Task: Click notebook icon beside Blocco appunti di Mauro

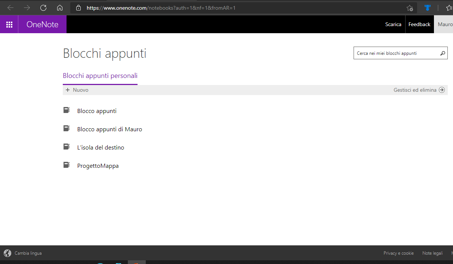Action: click(x=67, y=129)
